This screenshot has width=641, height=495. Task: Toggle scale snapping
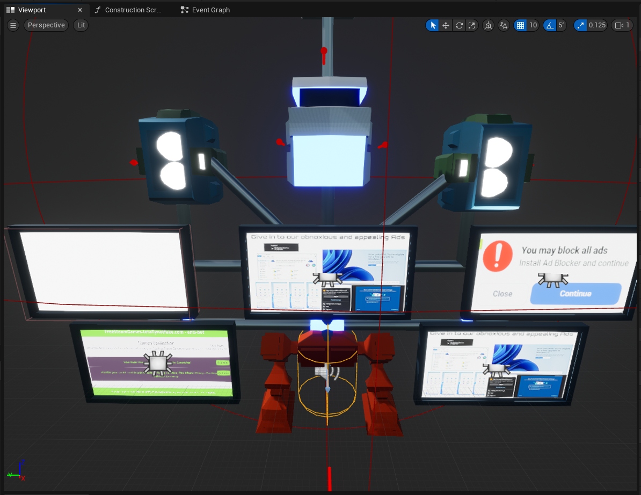[580, 25]
